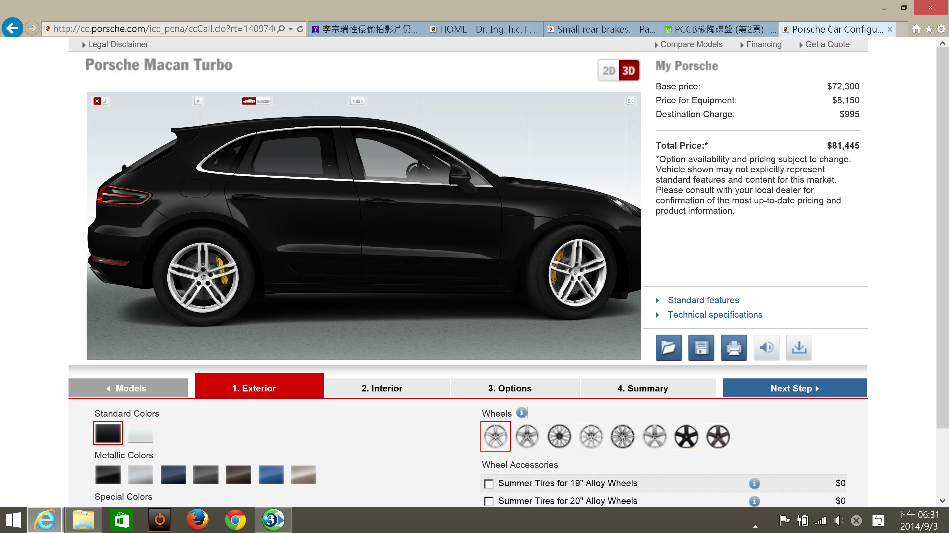Open a saved configuration folder icon
Screen dimensions: 949x533
(668, 347)
